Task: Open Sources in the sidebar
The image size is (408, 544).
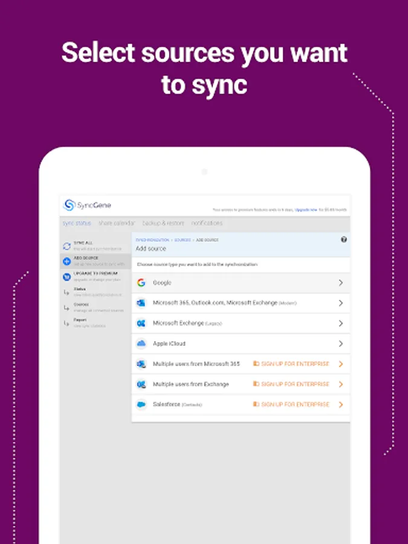Action: coord(96,308)
